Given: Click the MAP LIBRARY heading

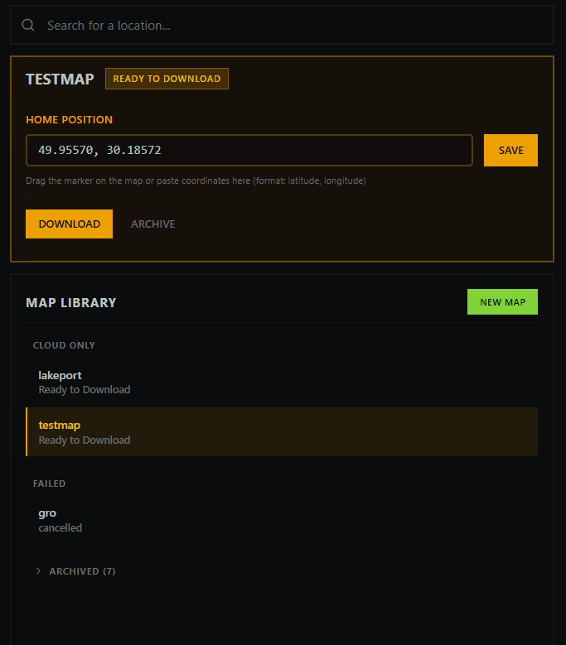Looking at the screenshot, I should (71, 302).
